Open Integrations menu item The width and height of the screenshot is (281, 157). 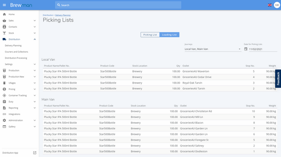coord(14,114)
